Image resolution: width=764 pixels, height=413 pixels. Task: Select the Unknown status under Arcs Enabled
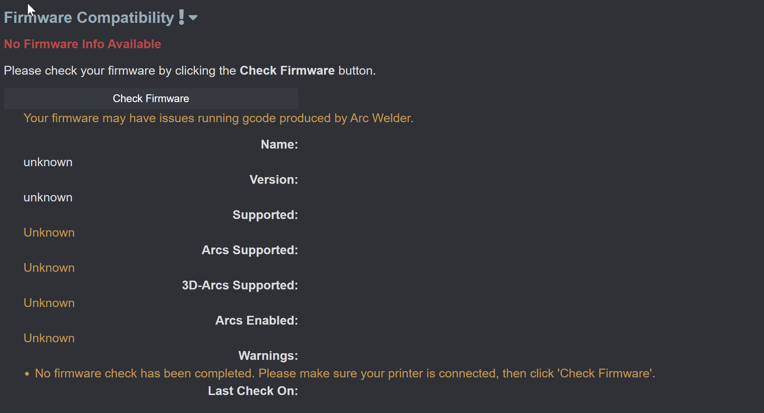point(49,338)
